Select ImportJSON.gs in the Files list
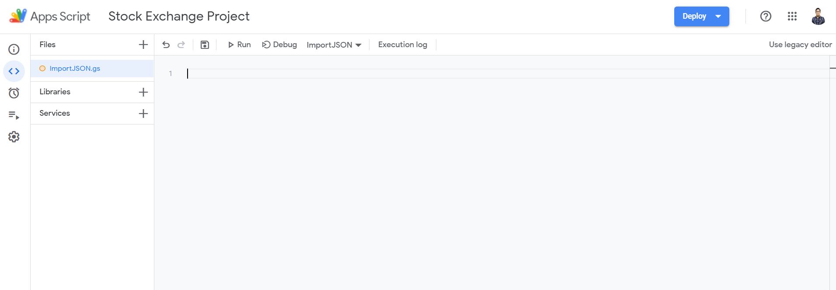The image size is (836, 290). 75,69
